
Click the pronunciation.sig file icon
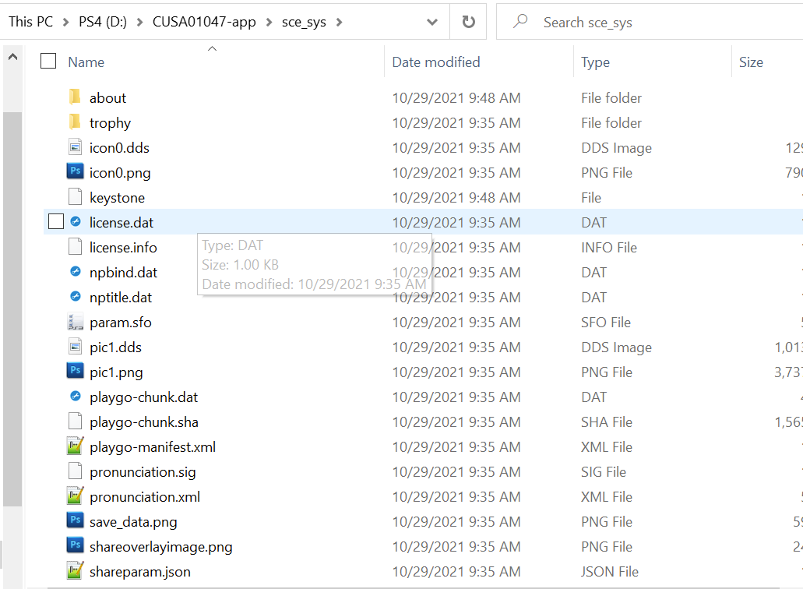click(75, 471)
